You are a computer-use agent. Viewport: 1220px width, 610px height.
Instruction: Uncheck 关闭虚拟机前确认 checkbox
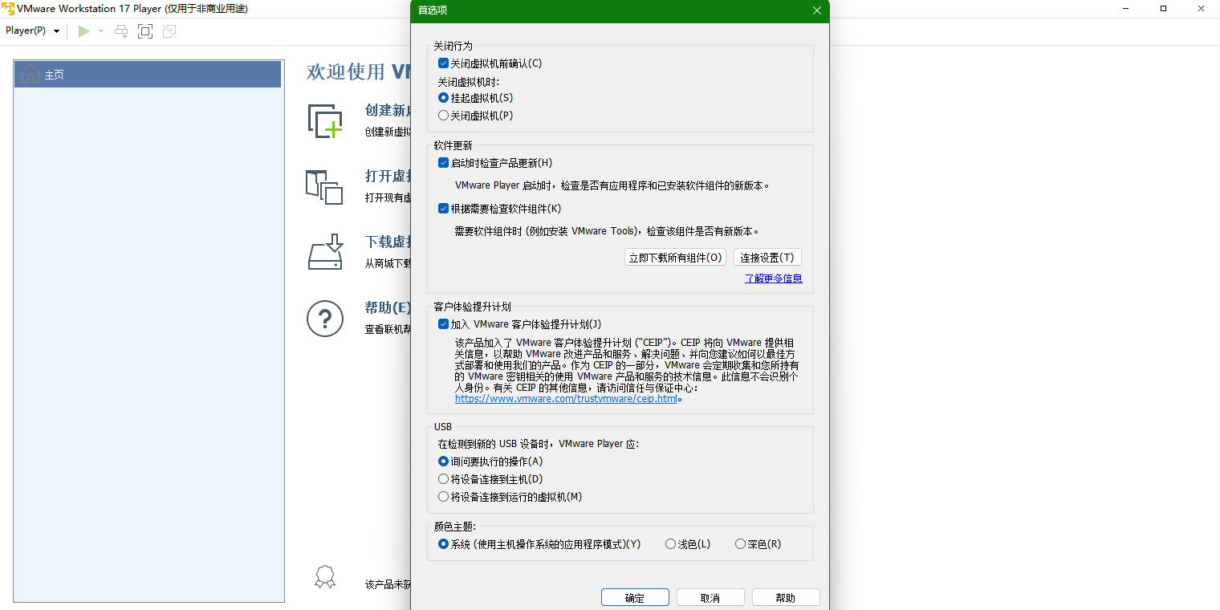tap(443, 63)
